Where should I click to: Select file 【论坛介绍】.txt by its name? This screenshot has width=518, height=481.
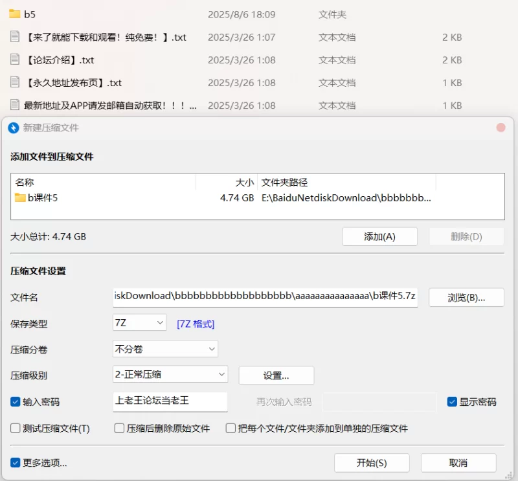point(60,60)
